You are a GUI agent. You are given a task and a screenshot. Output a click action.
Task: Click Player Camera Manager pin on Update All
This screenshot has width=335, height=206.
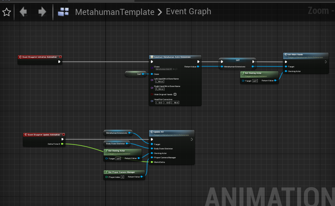(152, 158)
